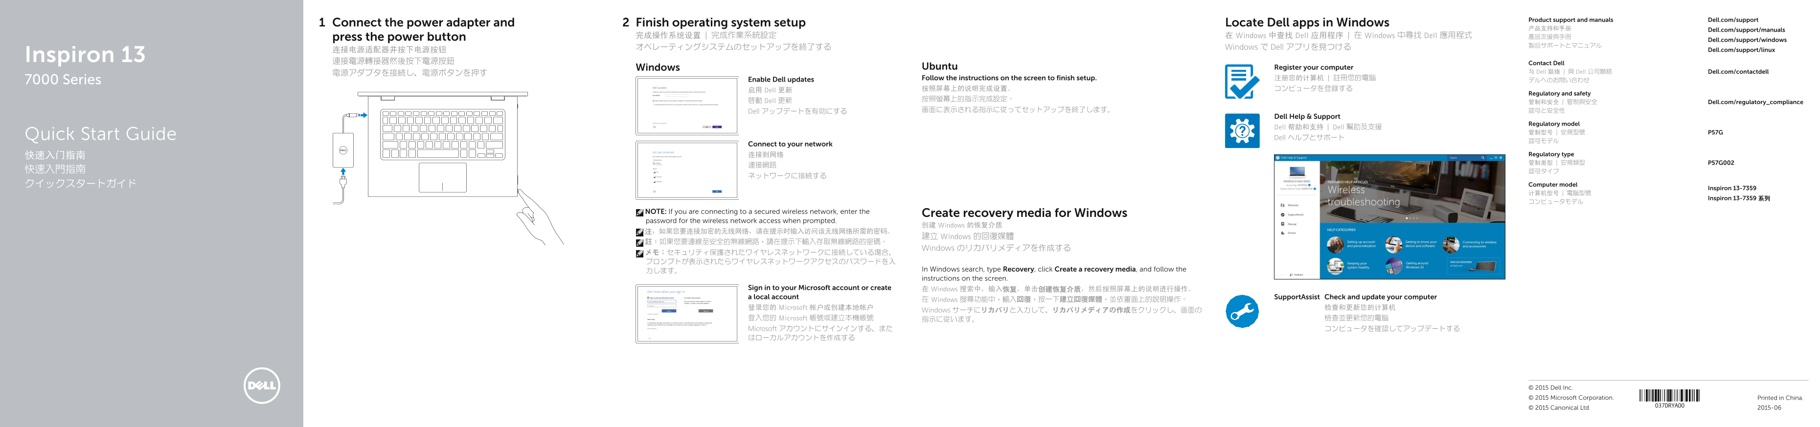
Task: Click the power icon in Dell Updates setup screen
Action: tap(655, 127)
